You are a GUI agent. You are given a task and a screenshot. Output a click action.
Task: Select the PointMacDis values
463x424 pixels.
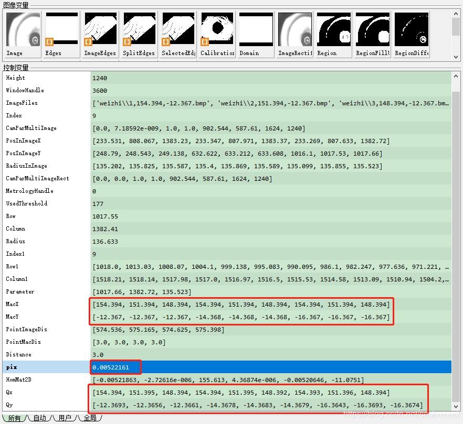pyautogui.click(x=129, y=342)
